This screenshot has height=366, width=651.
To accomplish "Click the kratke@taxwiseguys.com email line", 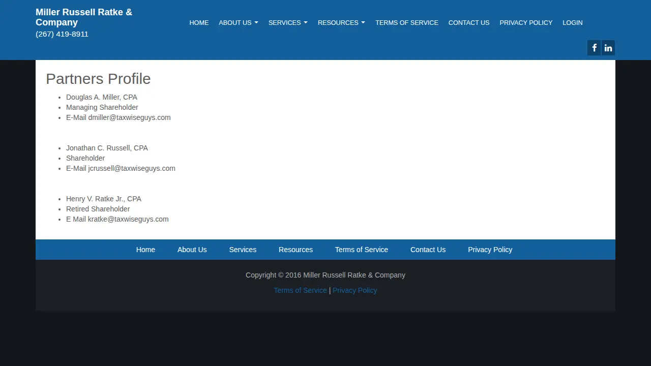I will [117, 219].
